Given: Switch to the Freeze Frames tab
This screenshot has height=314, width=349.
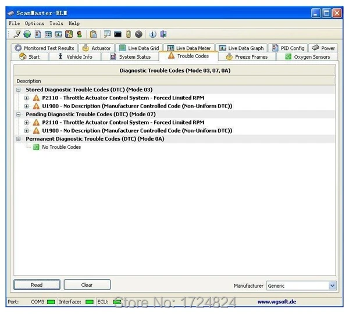Looking at the screenshot, I should tap(247, 57).
